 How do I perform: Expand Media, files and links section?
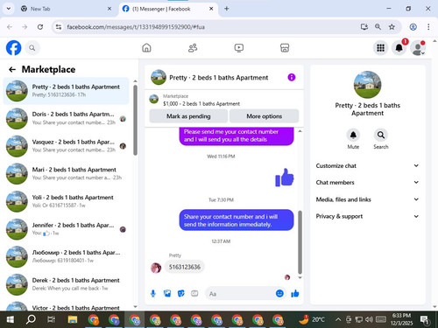(367, 199)
